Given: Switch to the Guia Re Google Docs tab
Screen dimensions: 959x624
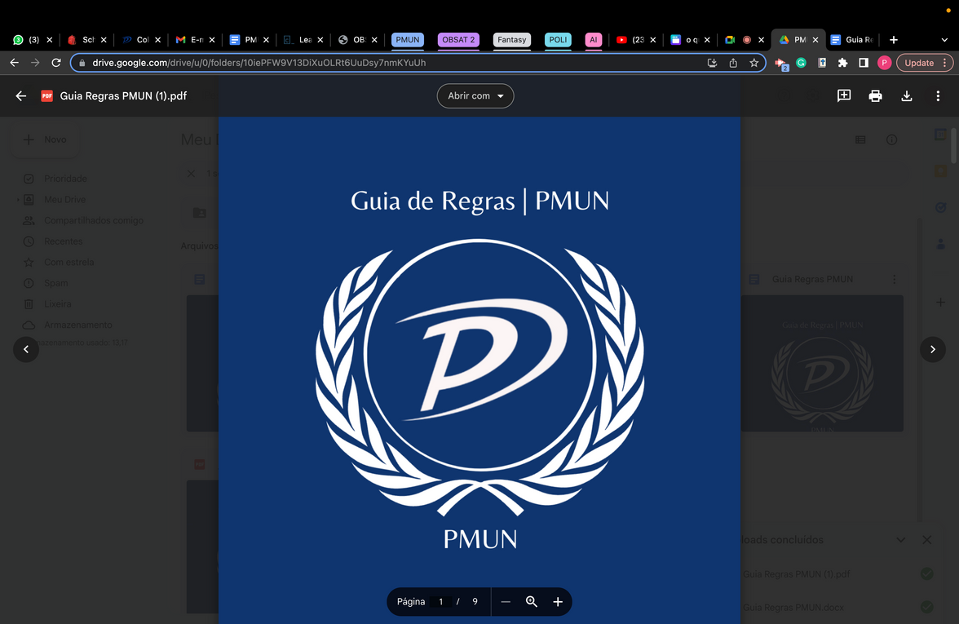Looking at the screenshot, I should point(853,40).
